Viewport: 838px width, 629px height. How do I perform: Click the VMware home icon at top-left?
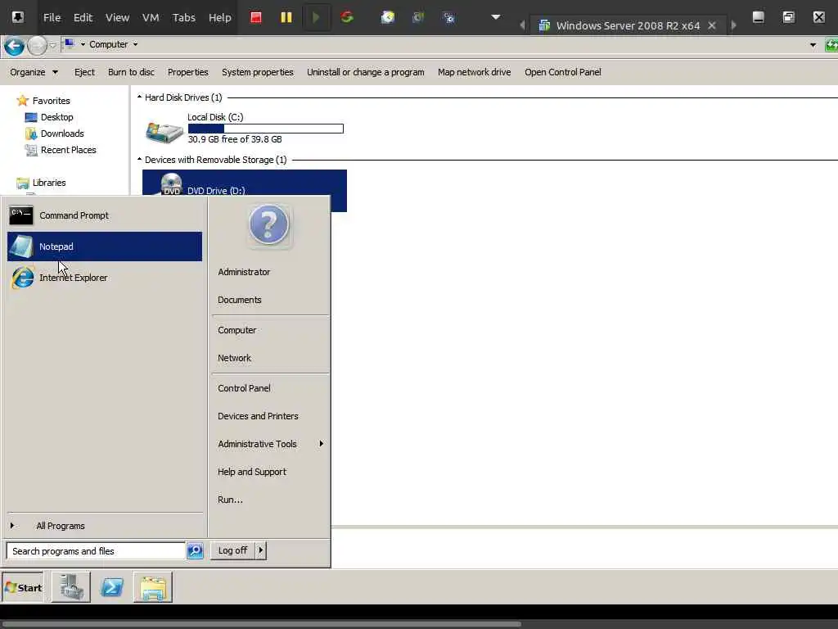[x=18, y=17]
